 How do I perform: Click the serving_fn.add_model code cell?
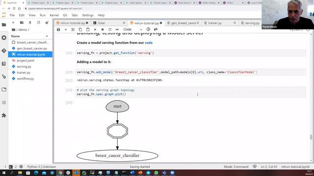point(191,72)
